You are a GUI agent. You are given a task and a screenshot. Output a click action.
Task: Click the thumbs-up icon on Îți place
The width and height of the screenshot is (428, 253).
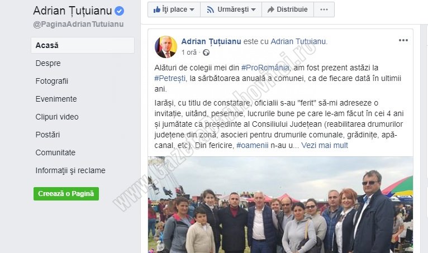click(156, 10)
